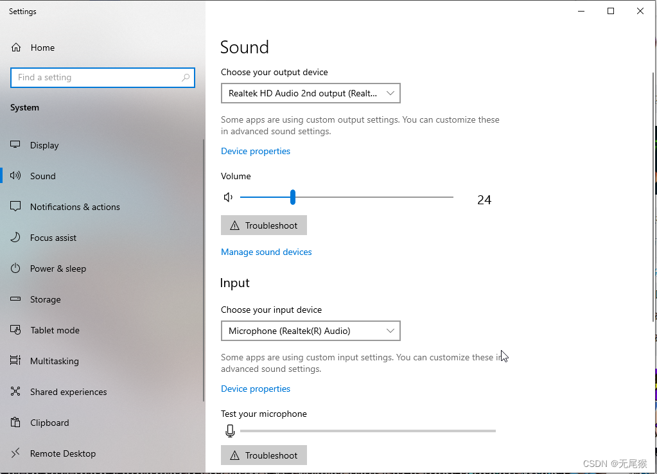Select the Sound section in sidebar
Viewport: 657px width, 474px height.
(x=43, y=175)
